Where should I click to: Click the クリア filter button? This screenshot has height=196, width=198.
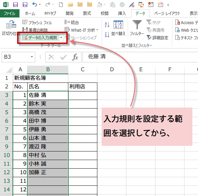[153, 22]
